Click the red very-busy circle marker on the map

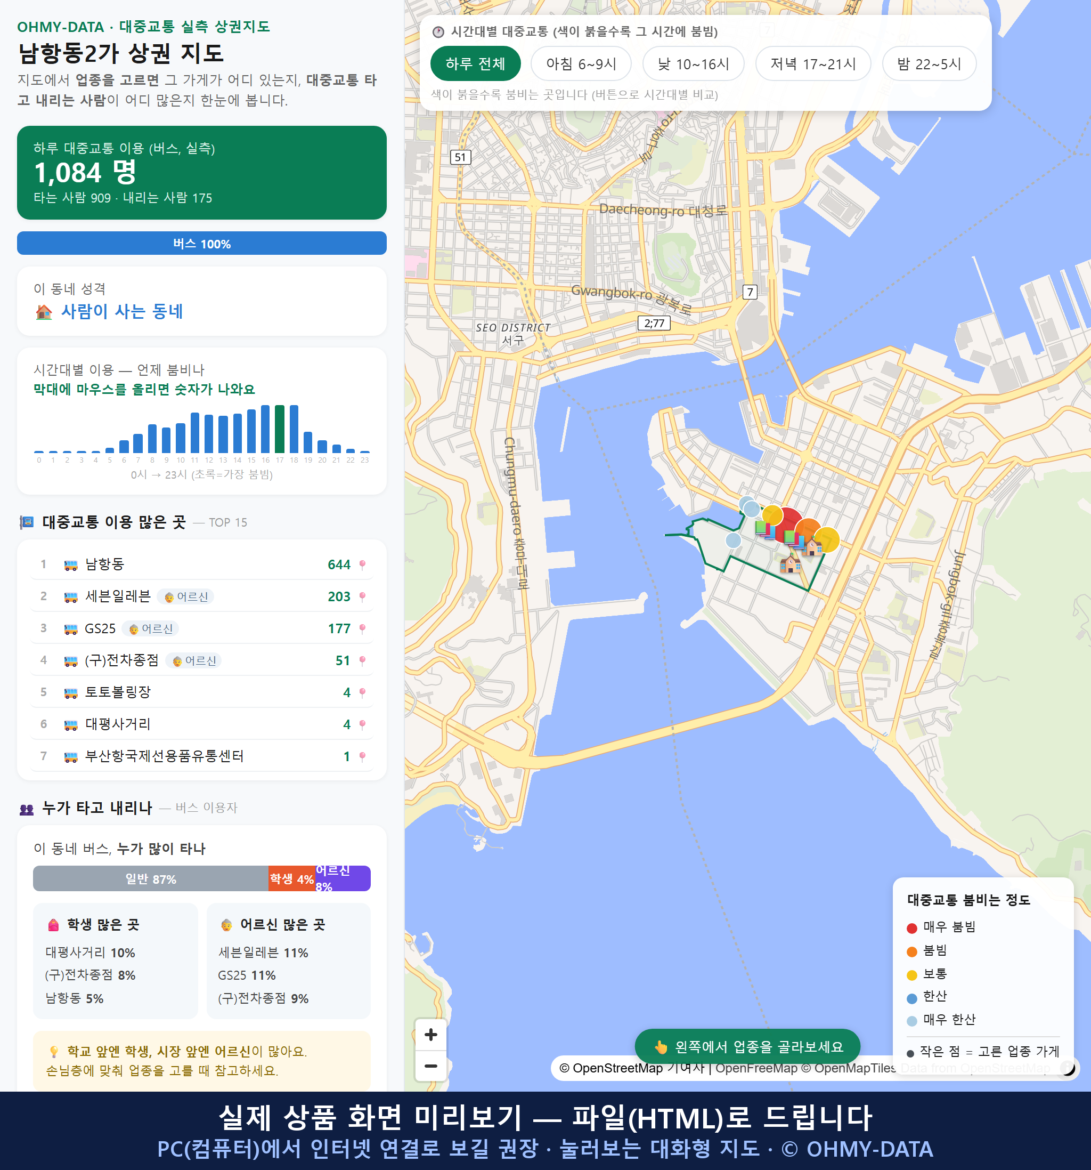coord(786,525)
